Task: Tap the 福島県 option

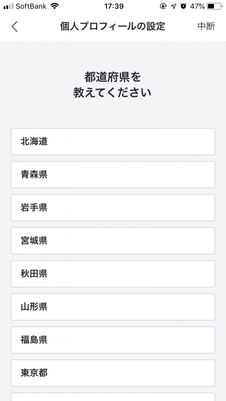Action: pos(113,340)
